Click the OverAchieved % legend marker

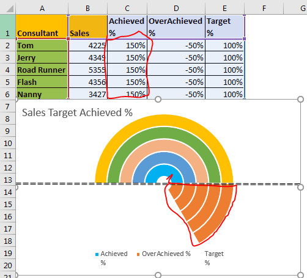pos(138,254)
